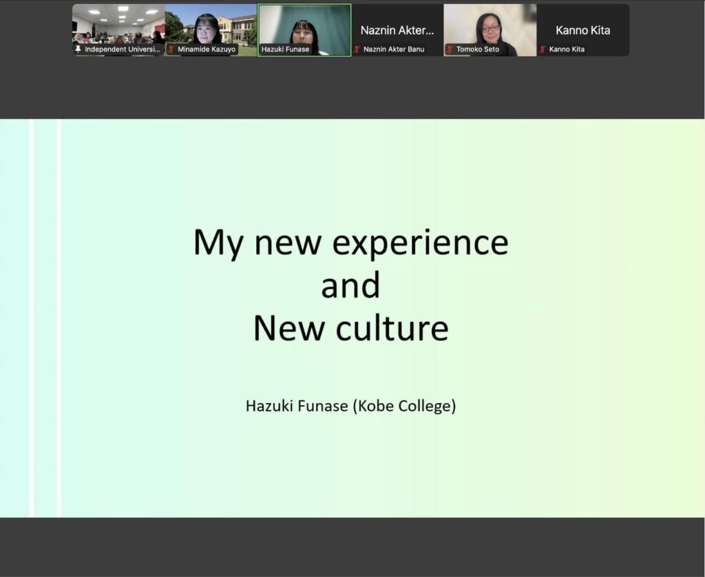Screen dimensions: 705x577
Task: Click muted microphone icon beside Naznin Akter Banu
Action: point(357,49)
